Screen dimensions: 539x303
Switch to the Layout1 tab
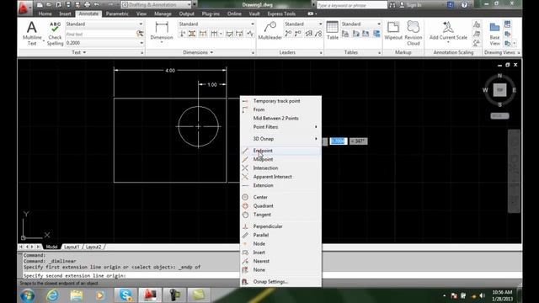pos(72,247)
